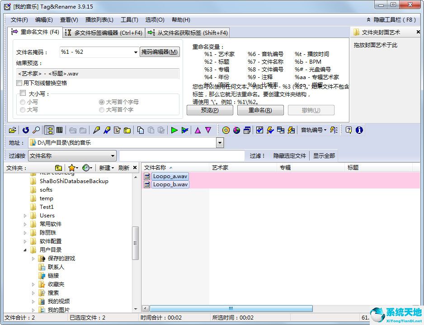
Task: Click the lightning folder toolbar icon
Action: 291,130
